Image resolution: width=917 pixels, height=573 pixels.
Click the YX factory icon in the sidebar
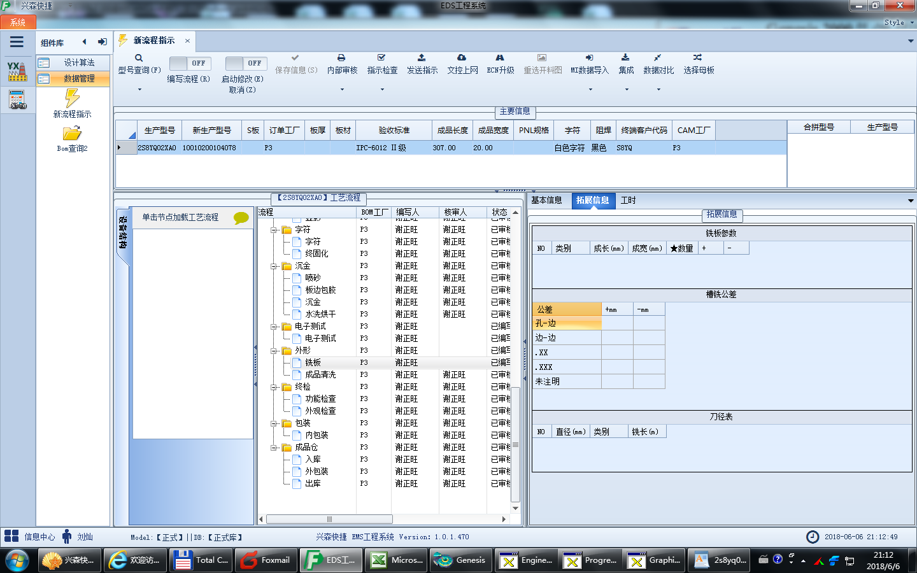tap(17, 71)
